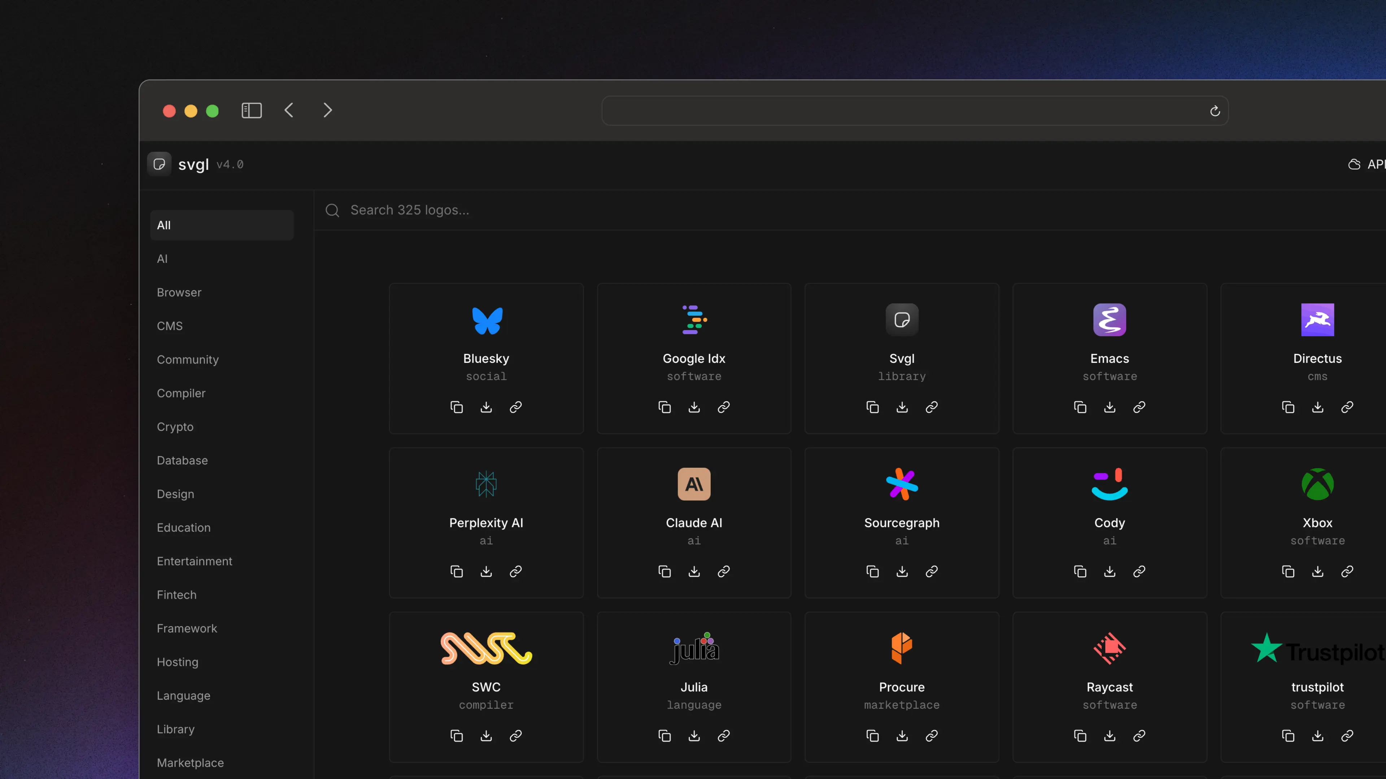Show logos in the Crypto category
The image size is (1386, 779).
point(175,426)
